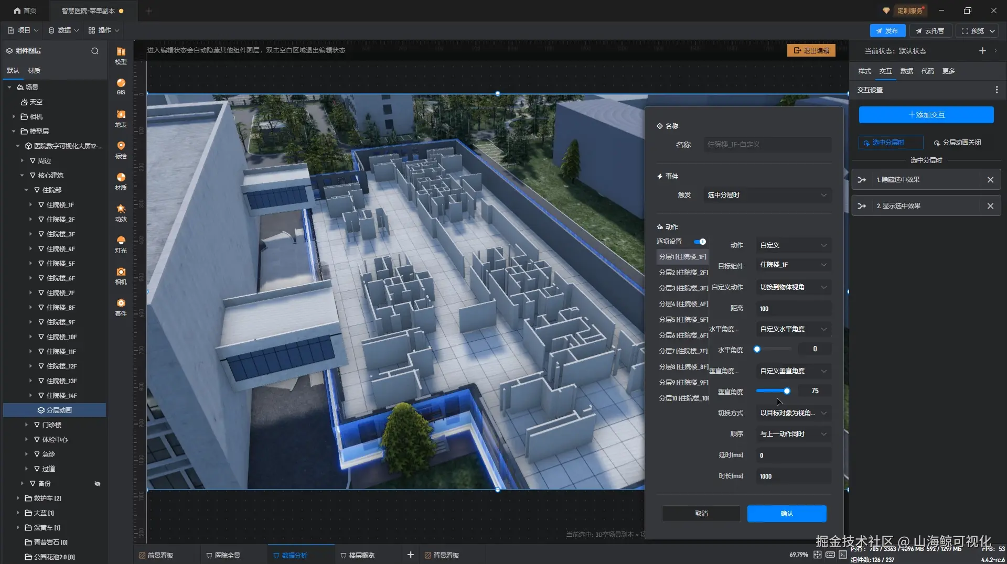The image size is (1007, 564).
Task: Adjust 垂直角度 slider handle
Action: click(787, 391)
